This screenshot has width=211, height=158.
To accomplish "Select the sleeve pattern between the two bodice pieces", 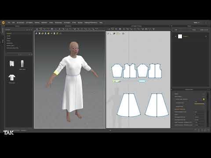I will click(142, 71).
